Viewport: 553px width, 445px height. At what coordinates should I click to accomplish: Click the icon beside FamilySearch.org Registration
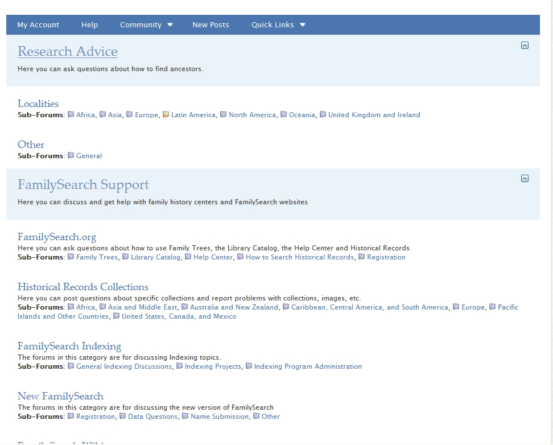(x=361, y=257)
